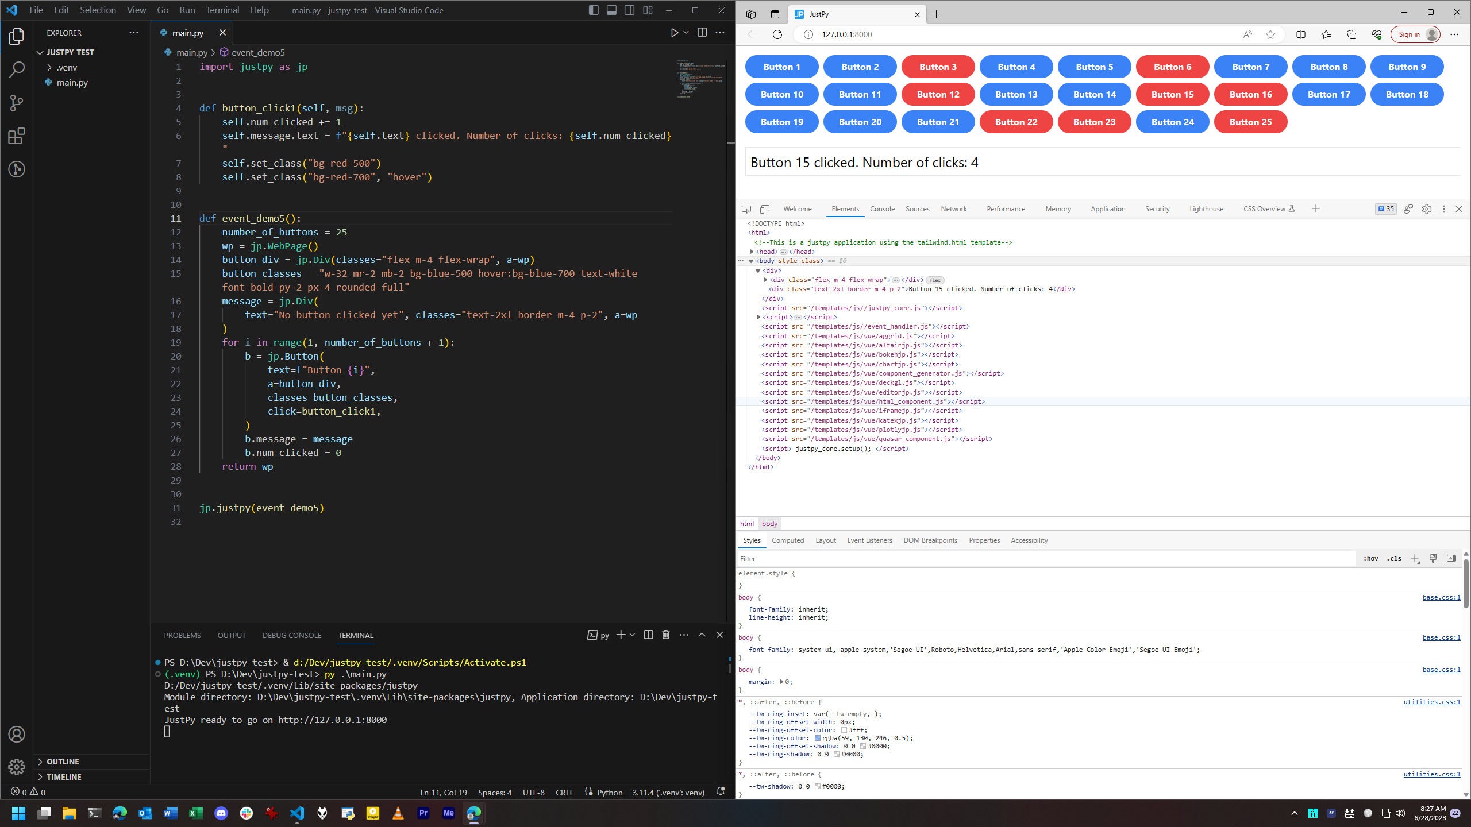
Task: Open Edge split screen icon
Action: point(1301,34)
